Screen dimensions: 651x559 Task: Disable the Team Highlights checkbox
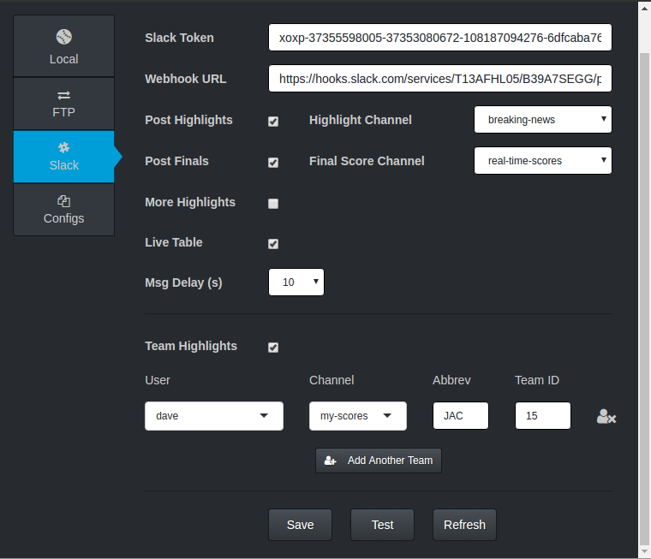click(x=273, y=348)
